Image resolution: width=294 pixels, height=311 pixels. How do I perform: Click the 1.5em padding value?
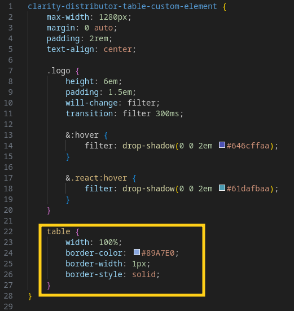pyautogui.click(x=120, y=92)
